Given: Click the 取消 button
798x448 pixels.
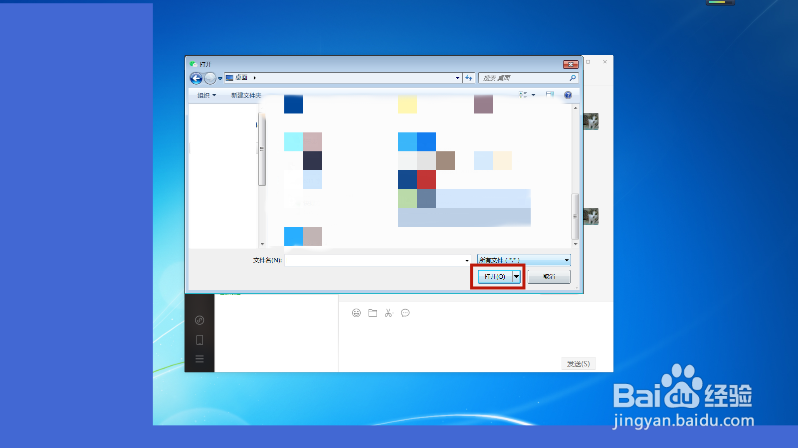Looking at the screenshot, I should coord(549,277).
